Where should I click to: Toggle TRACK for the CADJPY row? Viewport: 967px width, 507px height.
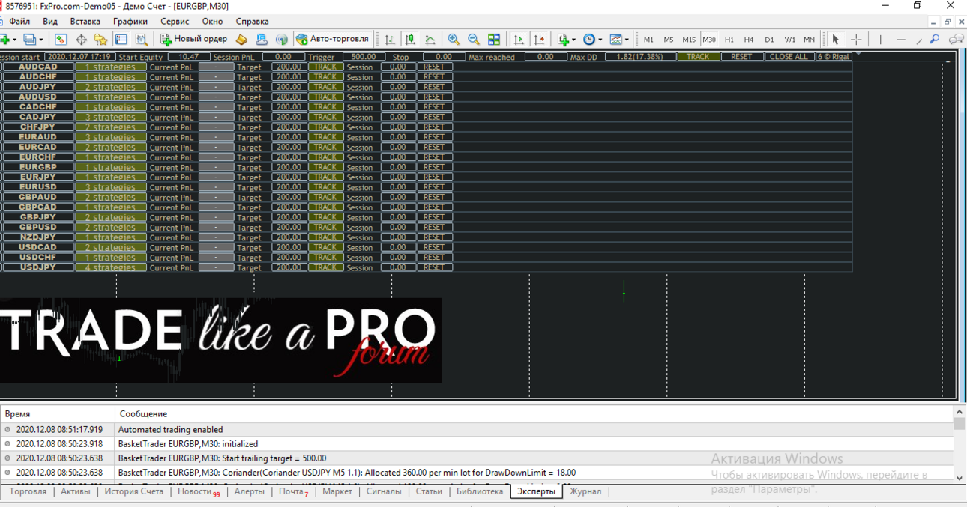[x=325, y=117]
